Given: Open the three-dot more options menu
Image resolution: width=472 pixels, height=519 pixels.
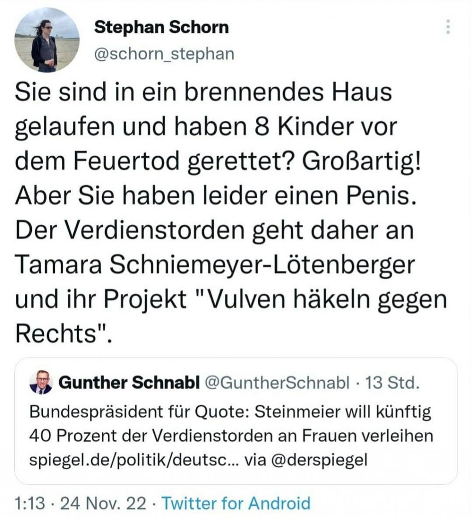Looking at the screenshot, I should [x=446, y=27].
